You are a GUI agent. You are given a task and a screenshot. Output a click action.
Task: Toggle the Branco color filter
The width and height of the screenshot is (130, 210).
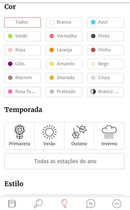(x=64, y=22)
